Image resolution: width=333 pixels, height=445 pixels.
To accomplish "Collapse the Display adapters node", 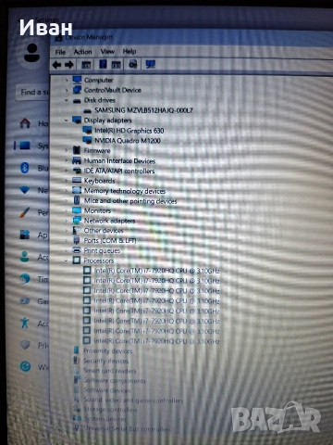I will (x=67, y=120).
